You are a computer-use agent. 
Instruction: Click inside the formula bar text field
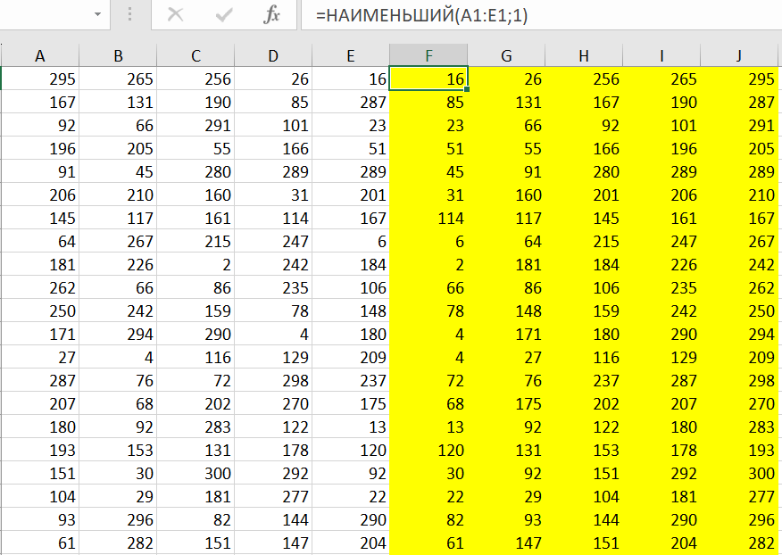[x=536, y=15]
